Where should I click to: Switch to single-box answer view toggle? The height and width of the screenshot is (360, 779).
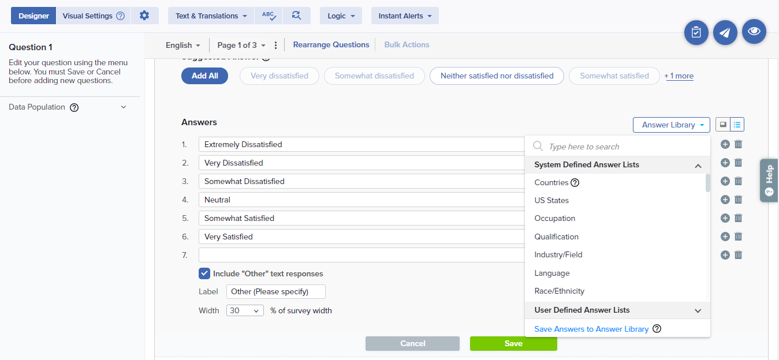(722, 125)
